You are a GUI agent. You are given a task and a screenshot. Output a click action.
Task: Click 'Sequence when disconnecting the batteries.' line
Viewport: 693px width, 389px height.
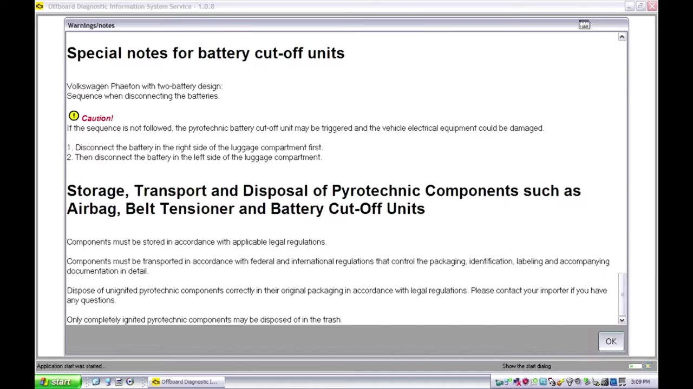[143, 96]
